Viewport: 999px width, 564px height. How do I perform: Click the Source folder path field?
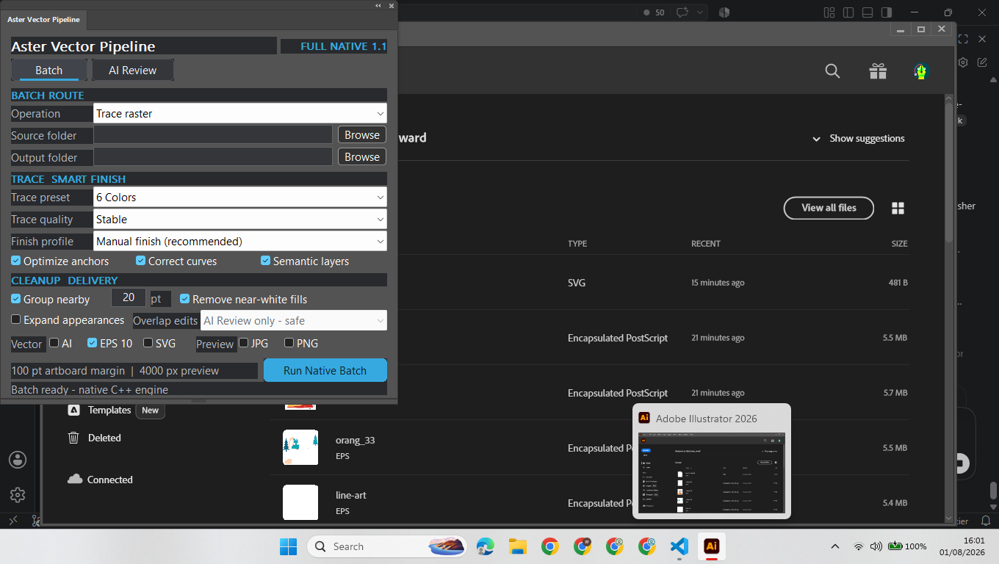[x=213, y=134]
